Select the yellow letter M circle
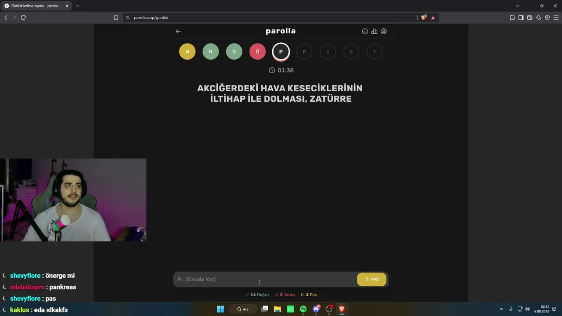Screen dimensions: 562x316 [187, 52]
